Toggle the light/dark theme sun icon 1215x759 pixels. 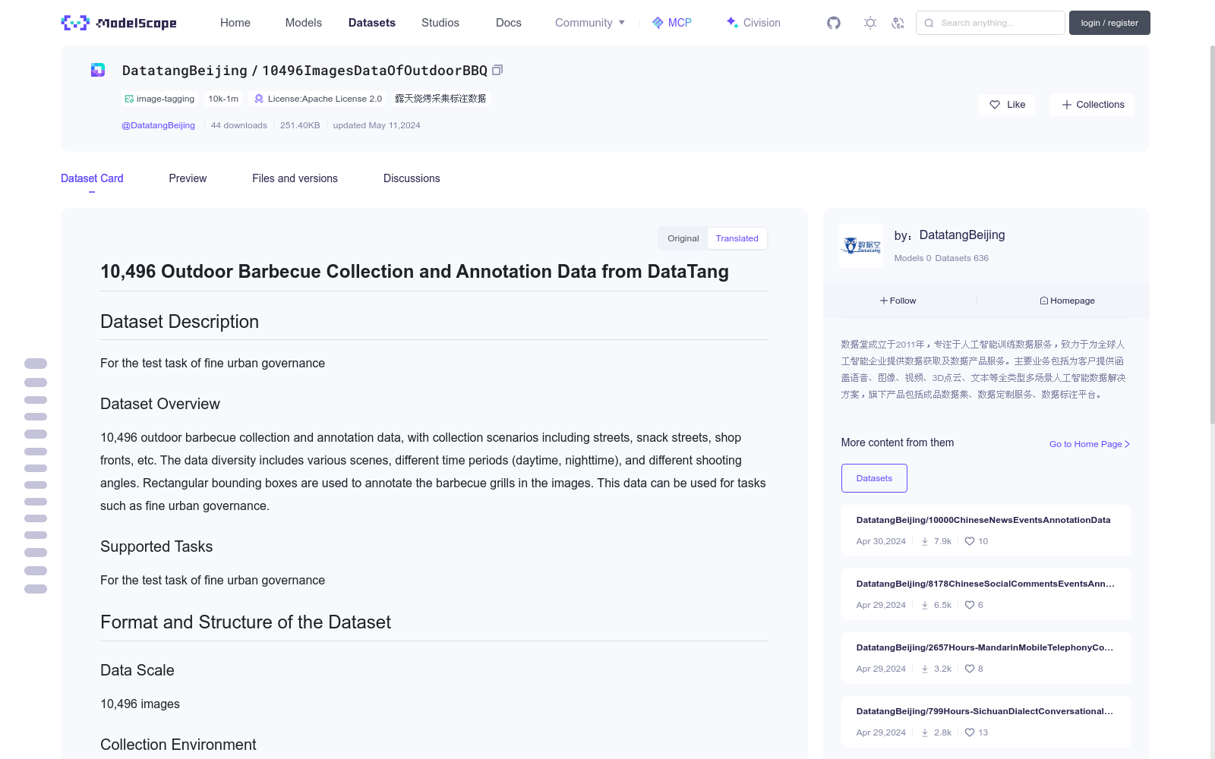coord(870,23)
